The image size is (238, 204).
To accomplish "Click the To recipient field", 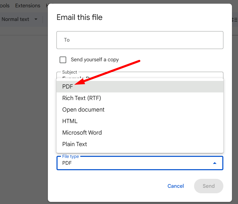I will (140, 40).
